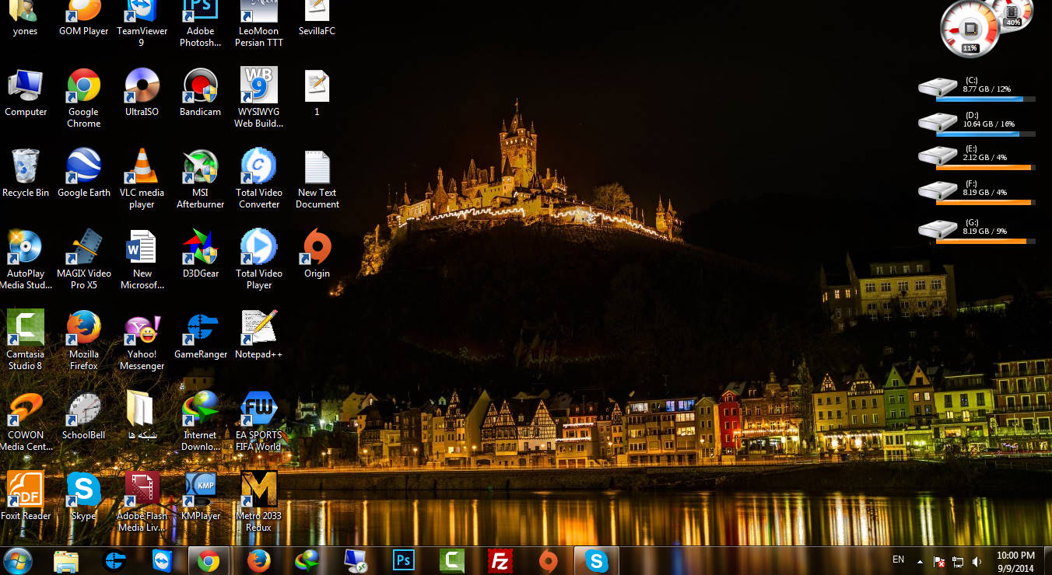Select the Foxit Reader shortcut

click(26, 497)
